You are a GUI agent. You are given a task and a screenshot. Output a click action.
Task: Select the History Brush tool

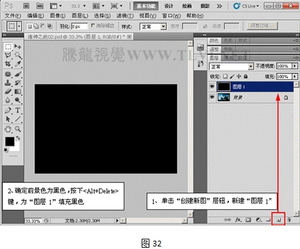[x=18, y=83]
